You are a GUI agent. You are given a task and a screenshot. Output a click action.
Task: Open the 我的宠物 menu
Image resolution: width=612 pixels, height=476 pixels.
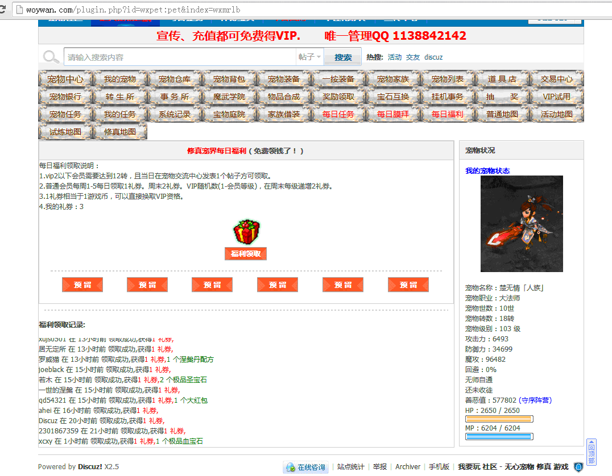click(x=120, y=79)
